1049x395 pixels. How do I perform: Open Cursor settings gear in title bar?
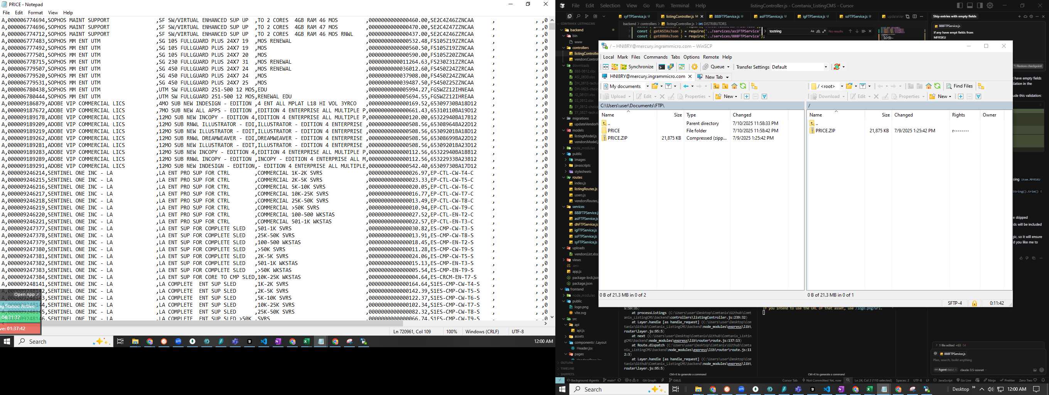[x=990, y=5]
